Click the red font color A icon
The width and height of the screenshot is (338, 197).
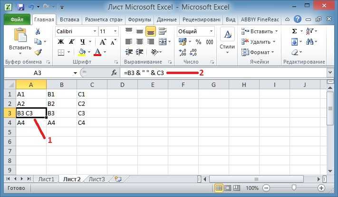tap(97, 52)
